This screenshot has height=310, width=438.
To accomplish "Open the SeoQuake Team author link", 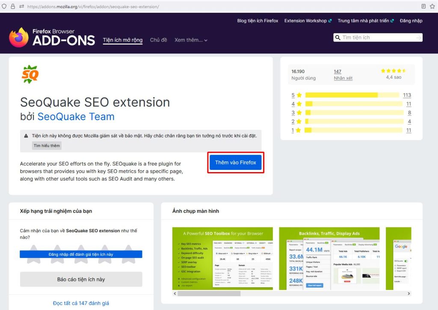I will [x=76, y=117].
